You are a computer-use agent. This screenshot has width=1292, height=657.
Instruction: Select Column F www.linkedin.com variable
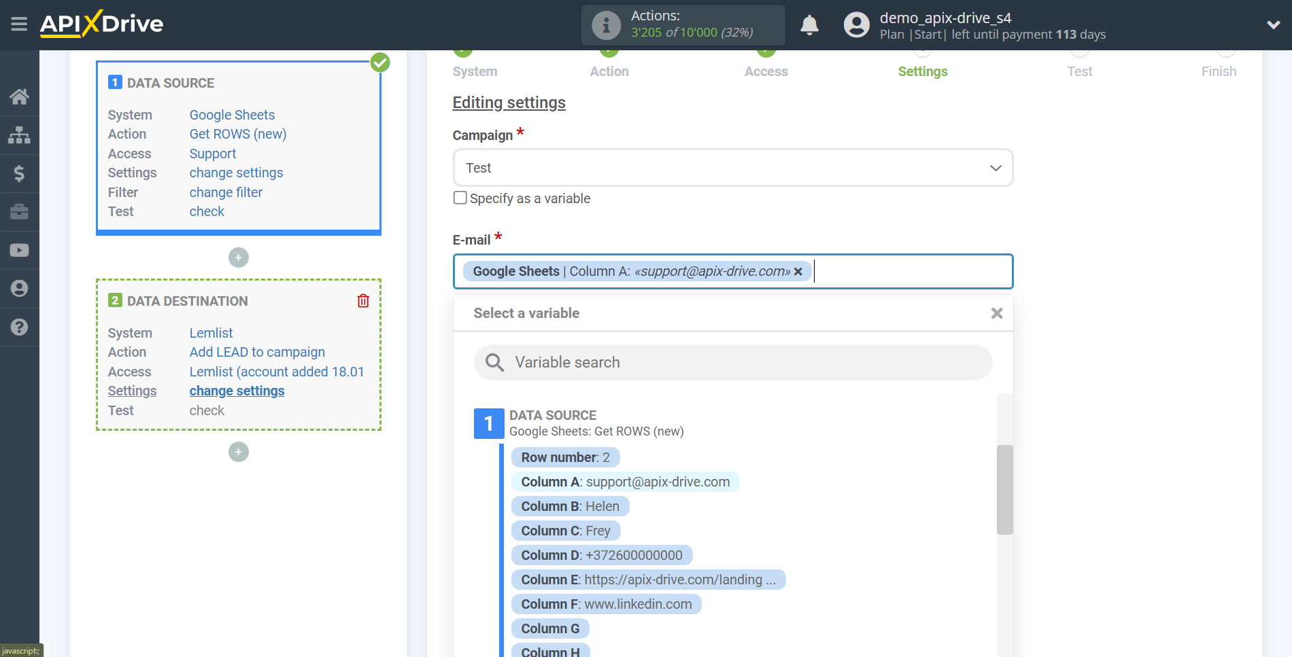606,604
